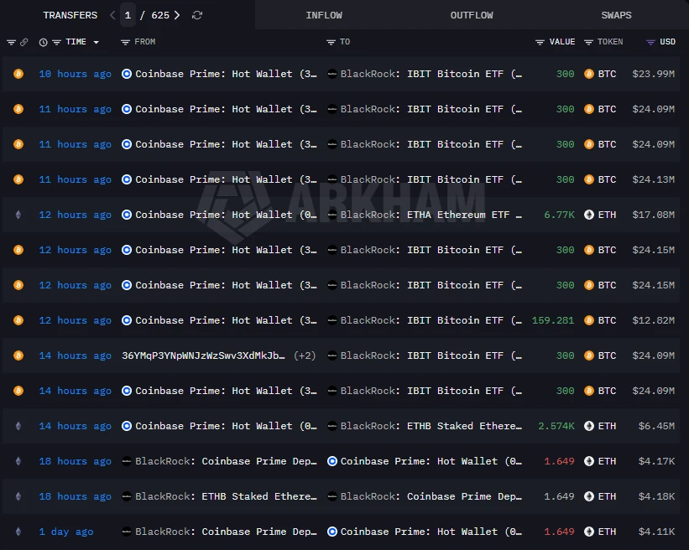Open the TIME column filter icon
This screenshot has width=689, height=550.
[x=56, y=42]
